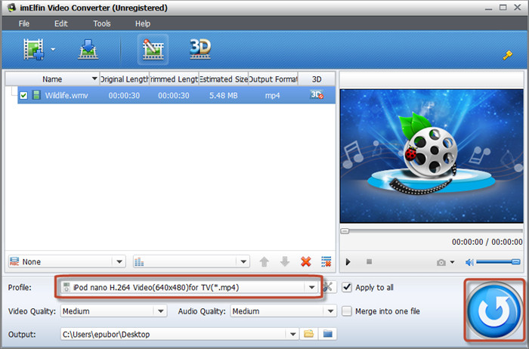Open the Tools menu
The image size is (529, 349).
click(102, 23)
